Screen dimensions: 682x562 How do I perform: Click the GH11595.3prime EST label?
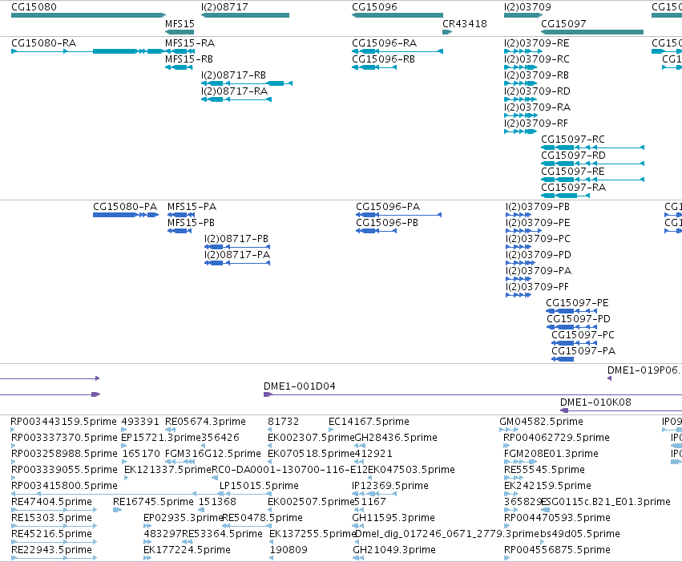coord(393,518)
